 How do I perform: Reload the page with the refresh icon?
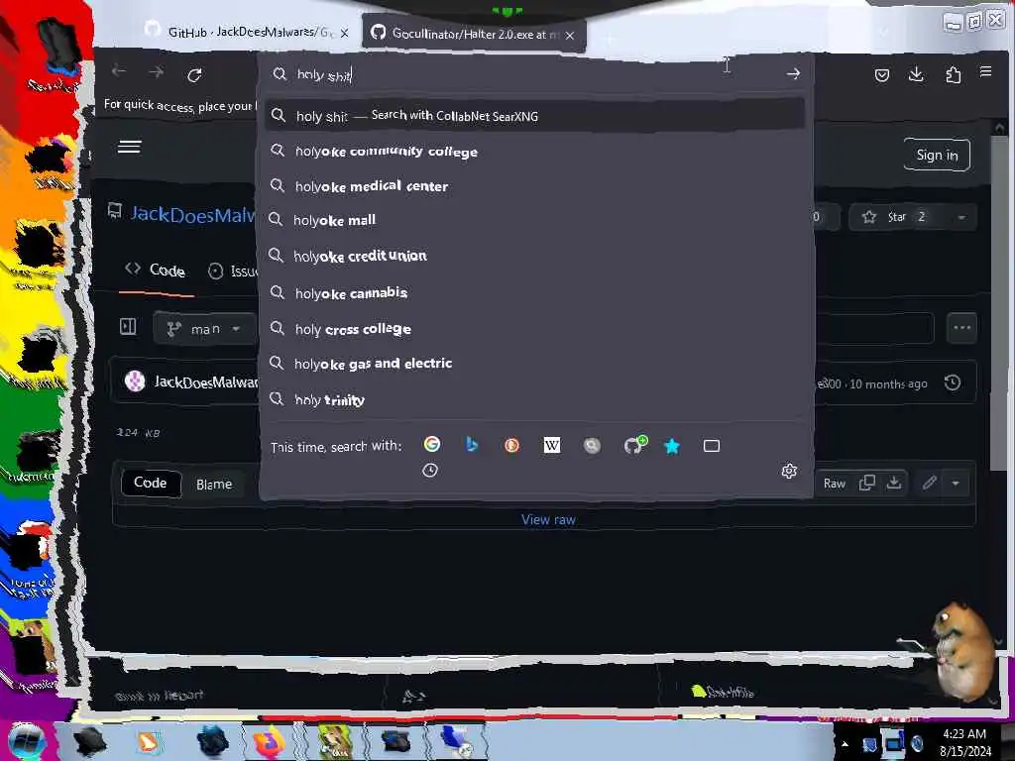coord(194,75)
